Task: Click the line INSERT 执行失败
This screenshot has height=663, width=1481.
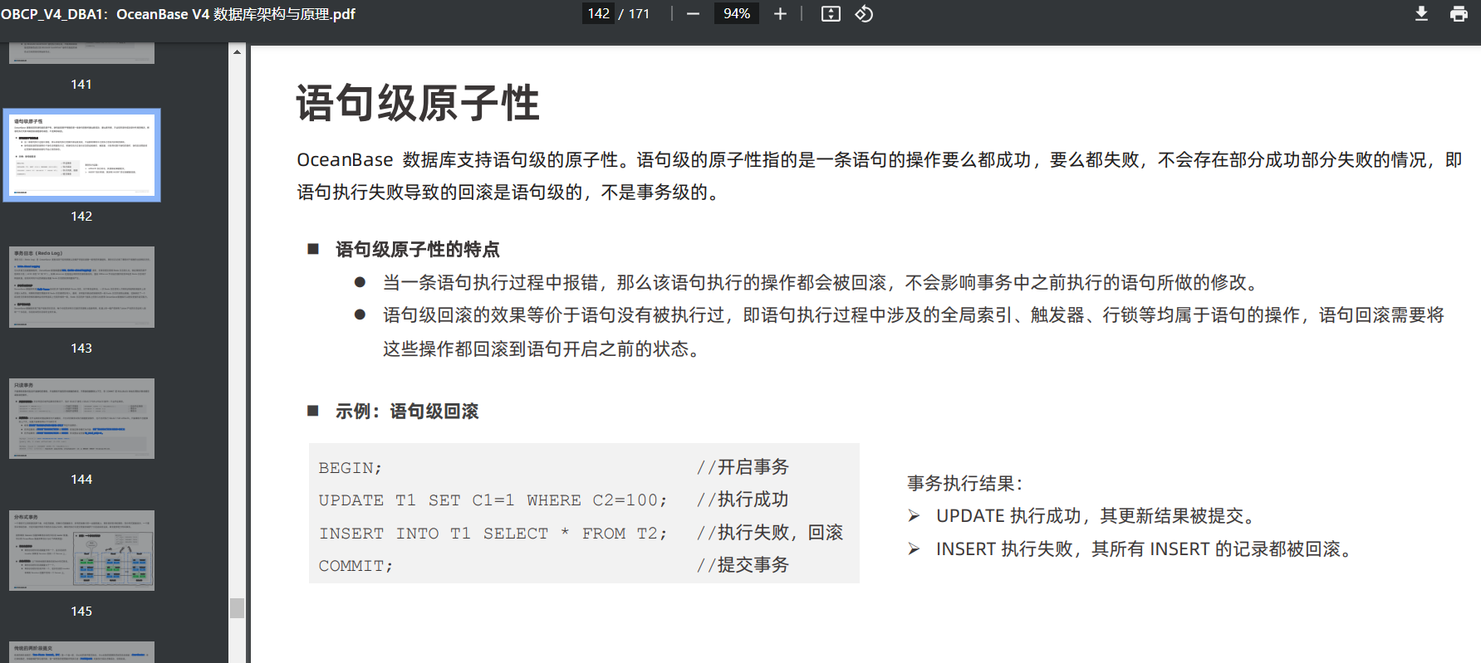Action: pyautogui.click(x=1145, y=549)
